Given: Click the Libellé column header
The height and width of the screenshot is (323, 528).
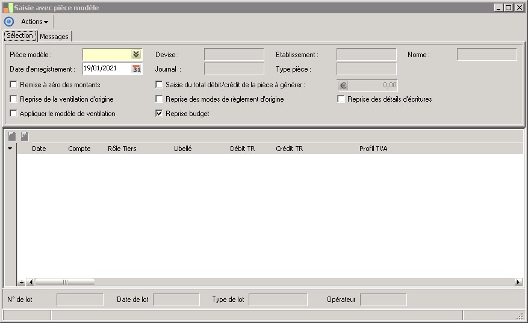Looking at the screenshot, I should (182, 149).
